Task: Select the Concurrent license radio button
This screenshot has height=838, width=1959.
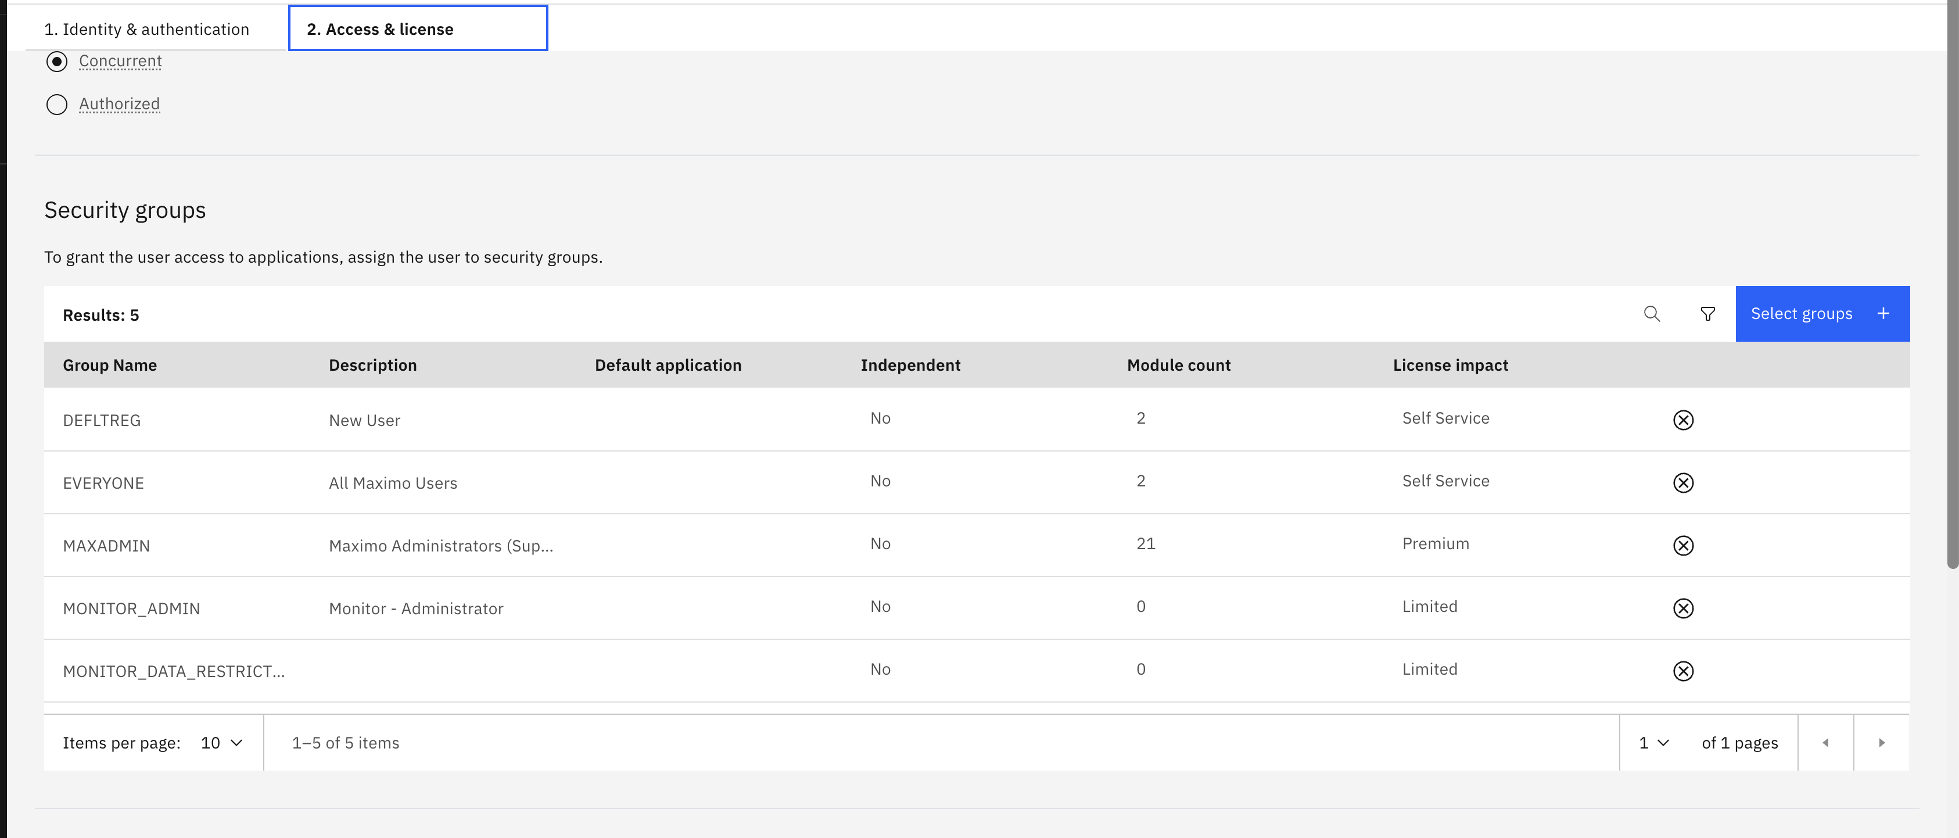Action: (x=57, y=62)
